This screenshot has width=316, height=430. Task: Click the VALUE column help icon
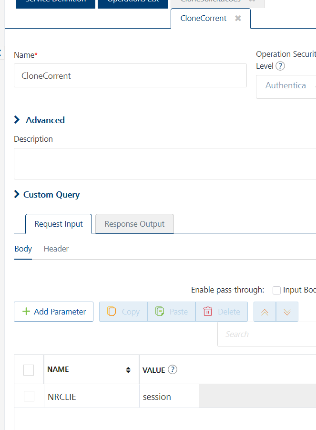(x=173, y=369)
